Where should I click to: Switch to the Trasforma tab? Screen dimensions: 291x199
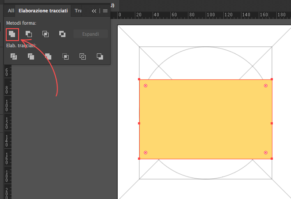78,11
